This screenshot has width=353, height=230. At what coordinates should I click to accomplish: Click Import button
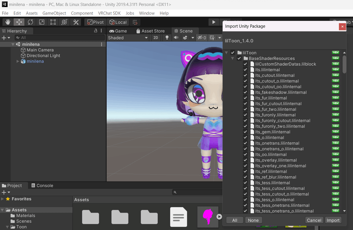point(333,220)
